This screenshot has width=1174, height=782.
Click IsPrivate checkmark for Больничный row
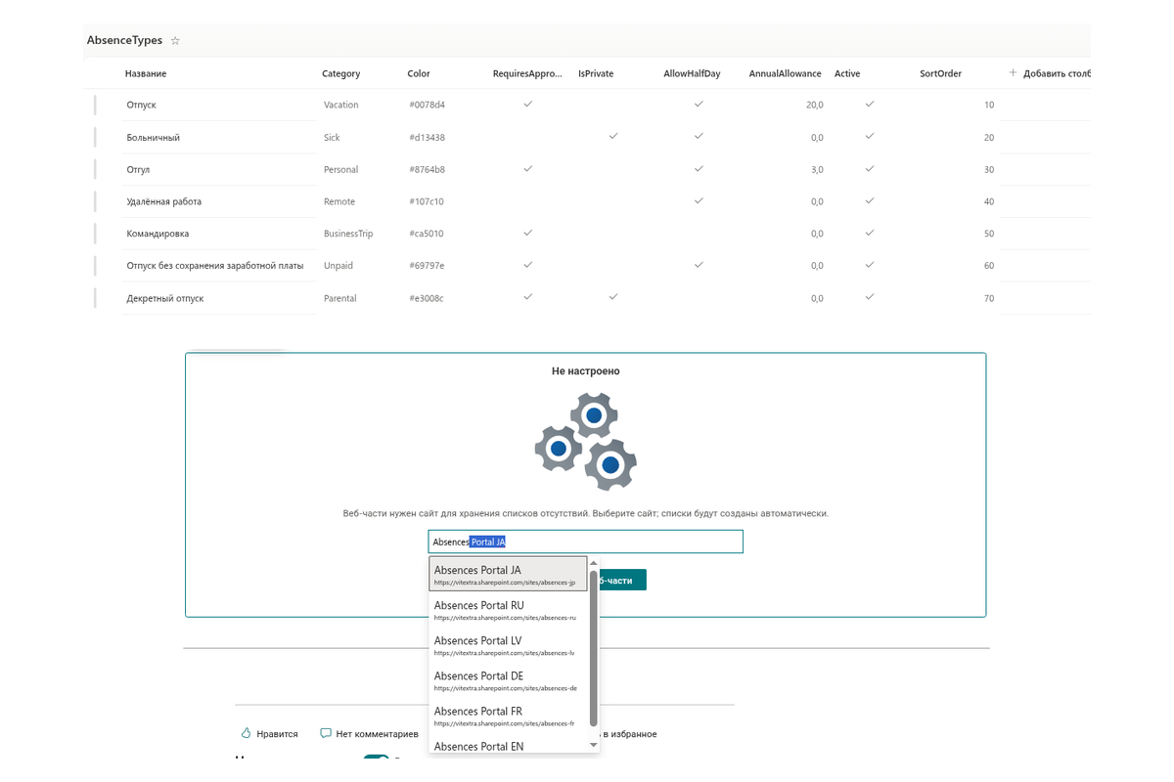coord(613,136)
